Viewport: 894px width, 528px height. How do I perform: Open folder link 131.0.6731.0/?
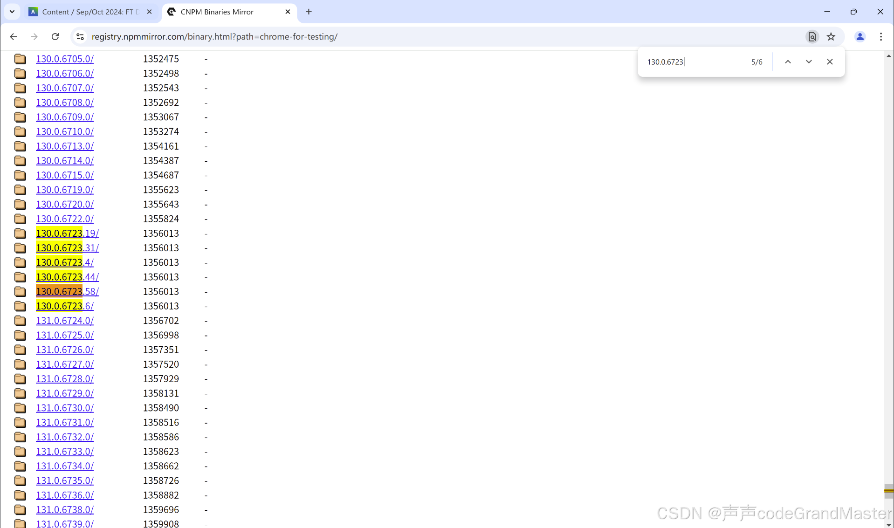65,422
